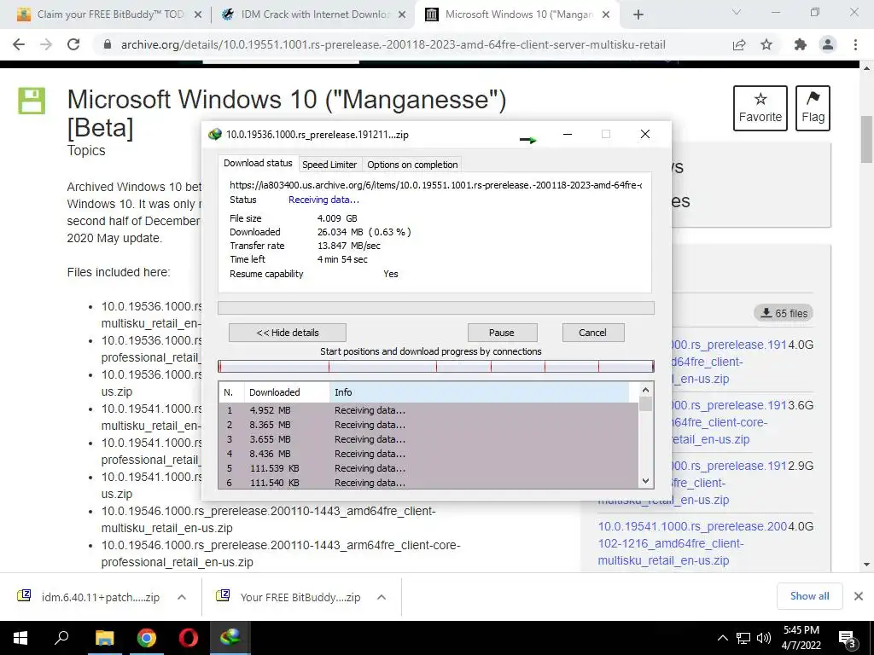874x655 pixels.
Task: Select connection row 4 with 8.436 MB
Action: click(x=428, y=454)
